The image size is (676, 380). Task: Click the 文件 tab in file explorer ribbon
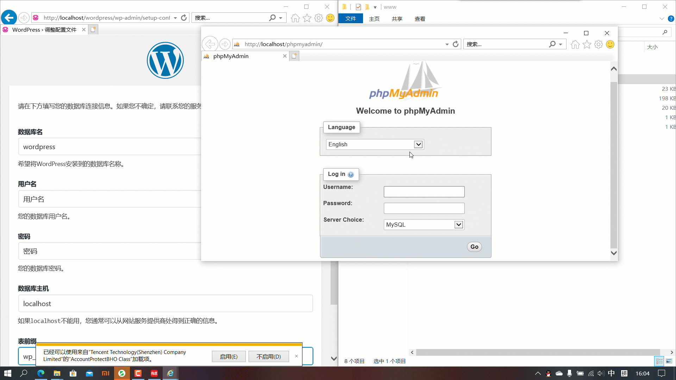(351, 19)
